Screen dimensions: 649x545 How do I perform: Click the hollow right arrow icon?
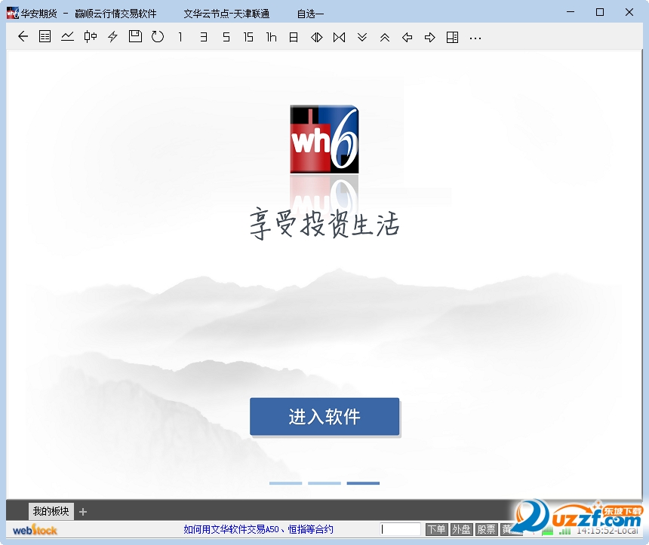(430, 37)
